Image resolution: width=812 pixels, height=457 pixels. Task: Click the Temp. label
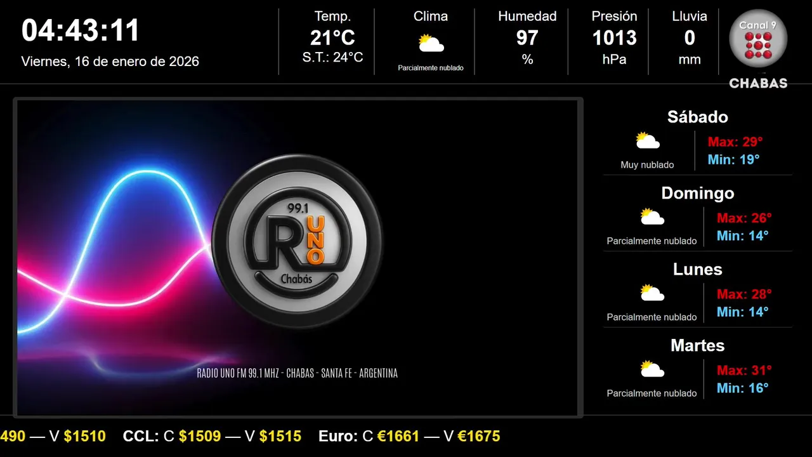click(332, 17)
